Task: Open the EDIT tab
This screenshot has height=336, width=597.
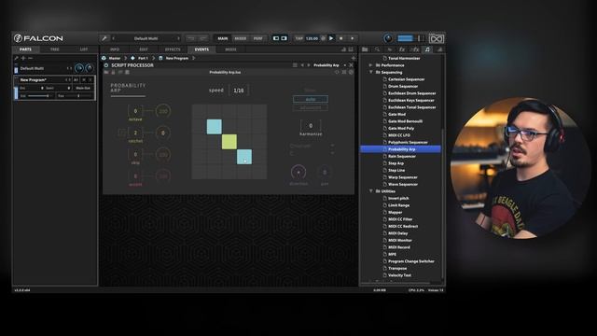Action: (x=144, y=49)
